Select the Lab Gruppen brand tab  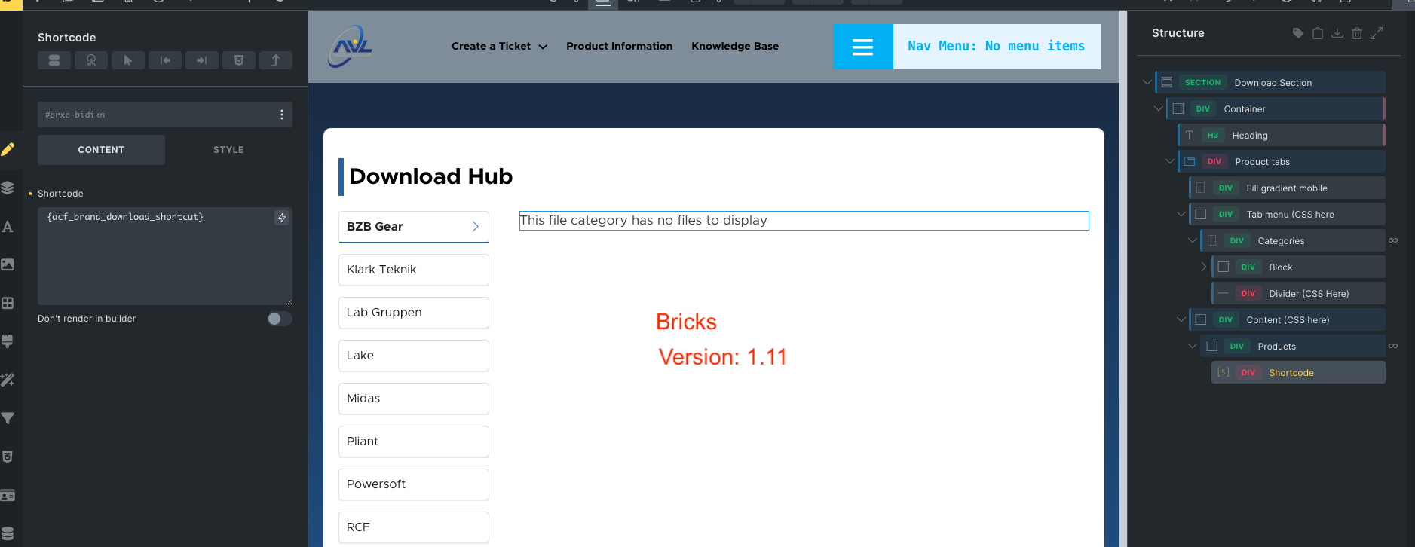(414, 313)
